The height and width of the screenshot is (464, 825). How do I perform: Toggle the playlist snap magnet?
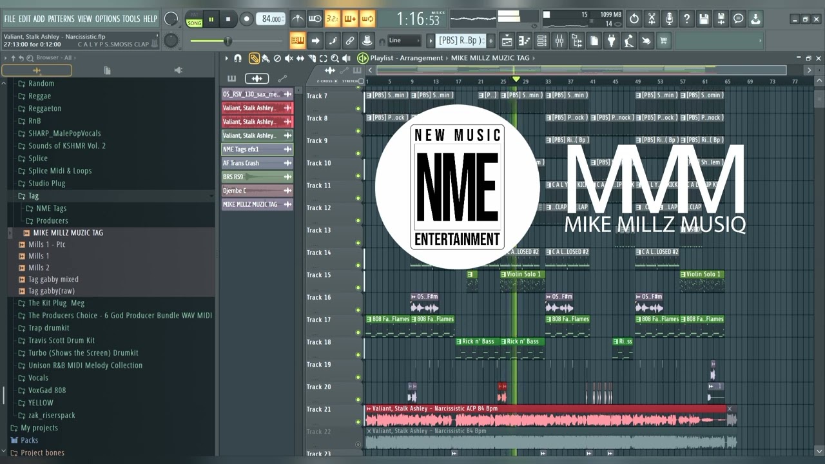click(238, 58)
